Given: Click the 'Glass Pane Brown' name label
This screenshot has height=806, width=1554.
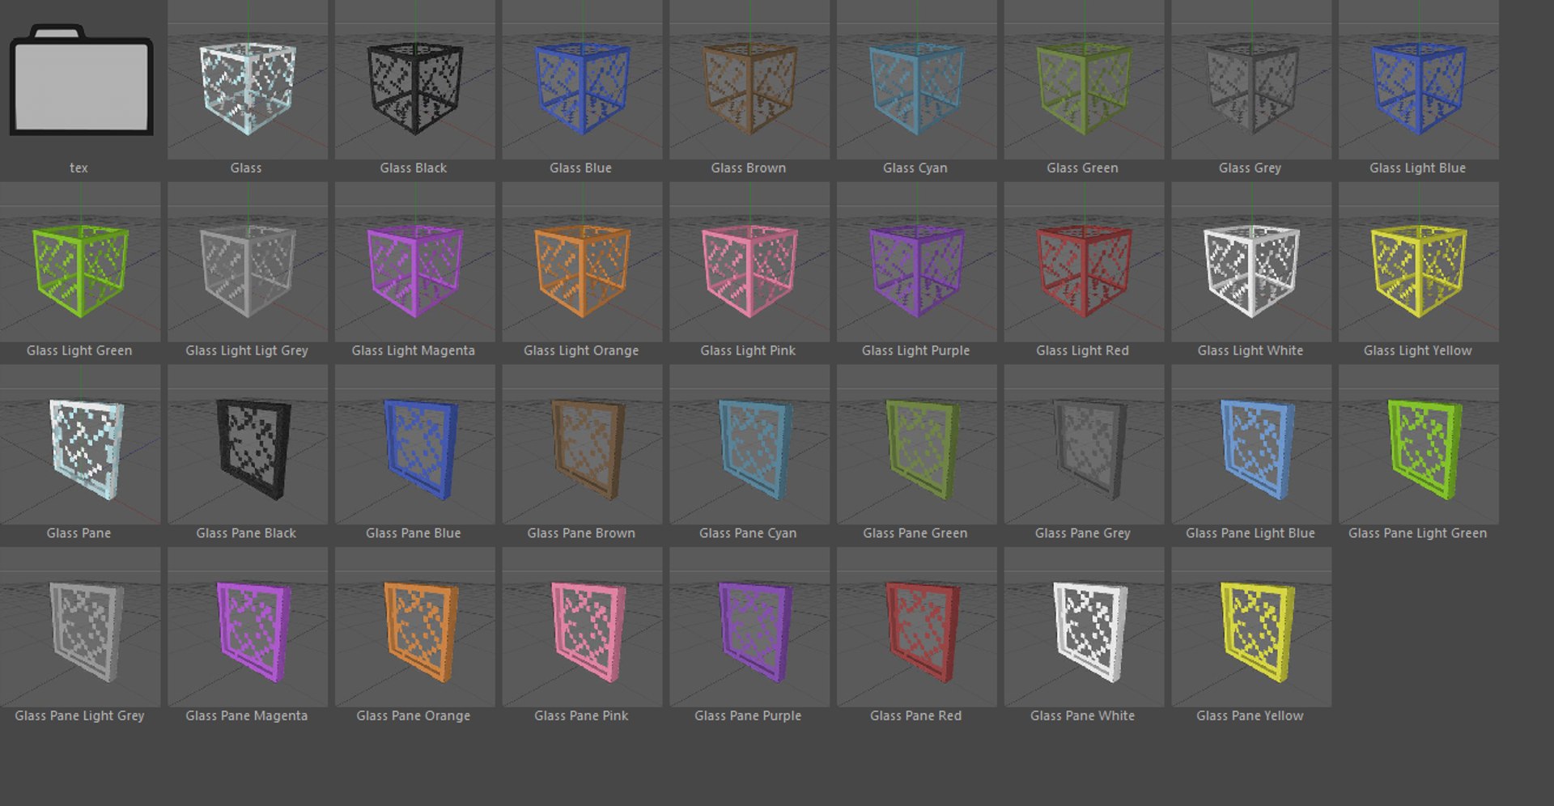Looking at the screenshot, I should pos(581,532).
